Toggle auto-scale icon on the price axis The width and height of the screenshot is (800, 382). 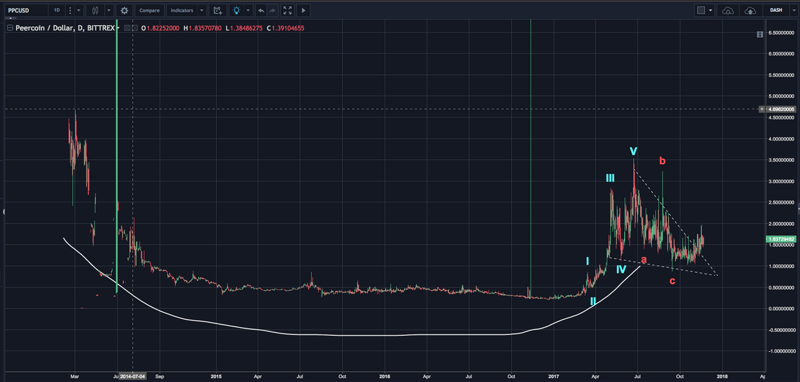pos(759,35)
